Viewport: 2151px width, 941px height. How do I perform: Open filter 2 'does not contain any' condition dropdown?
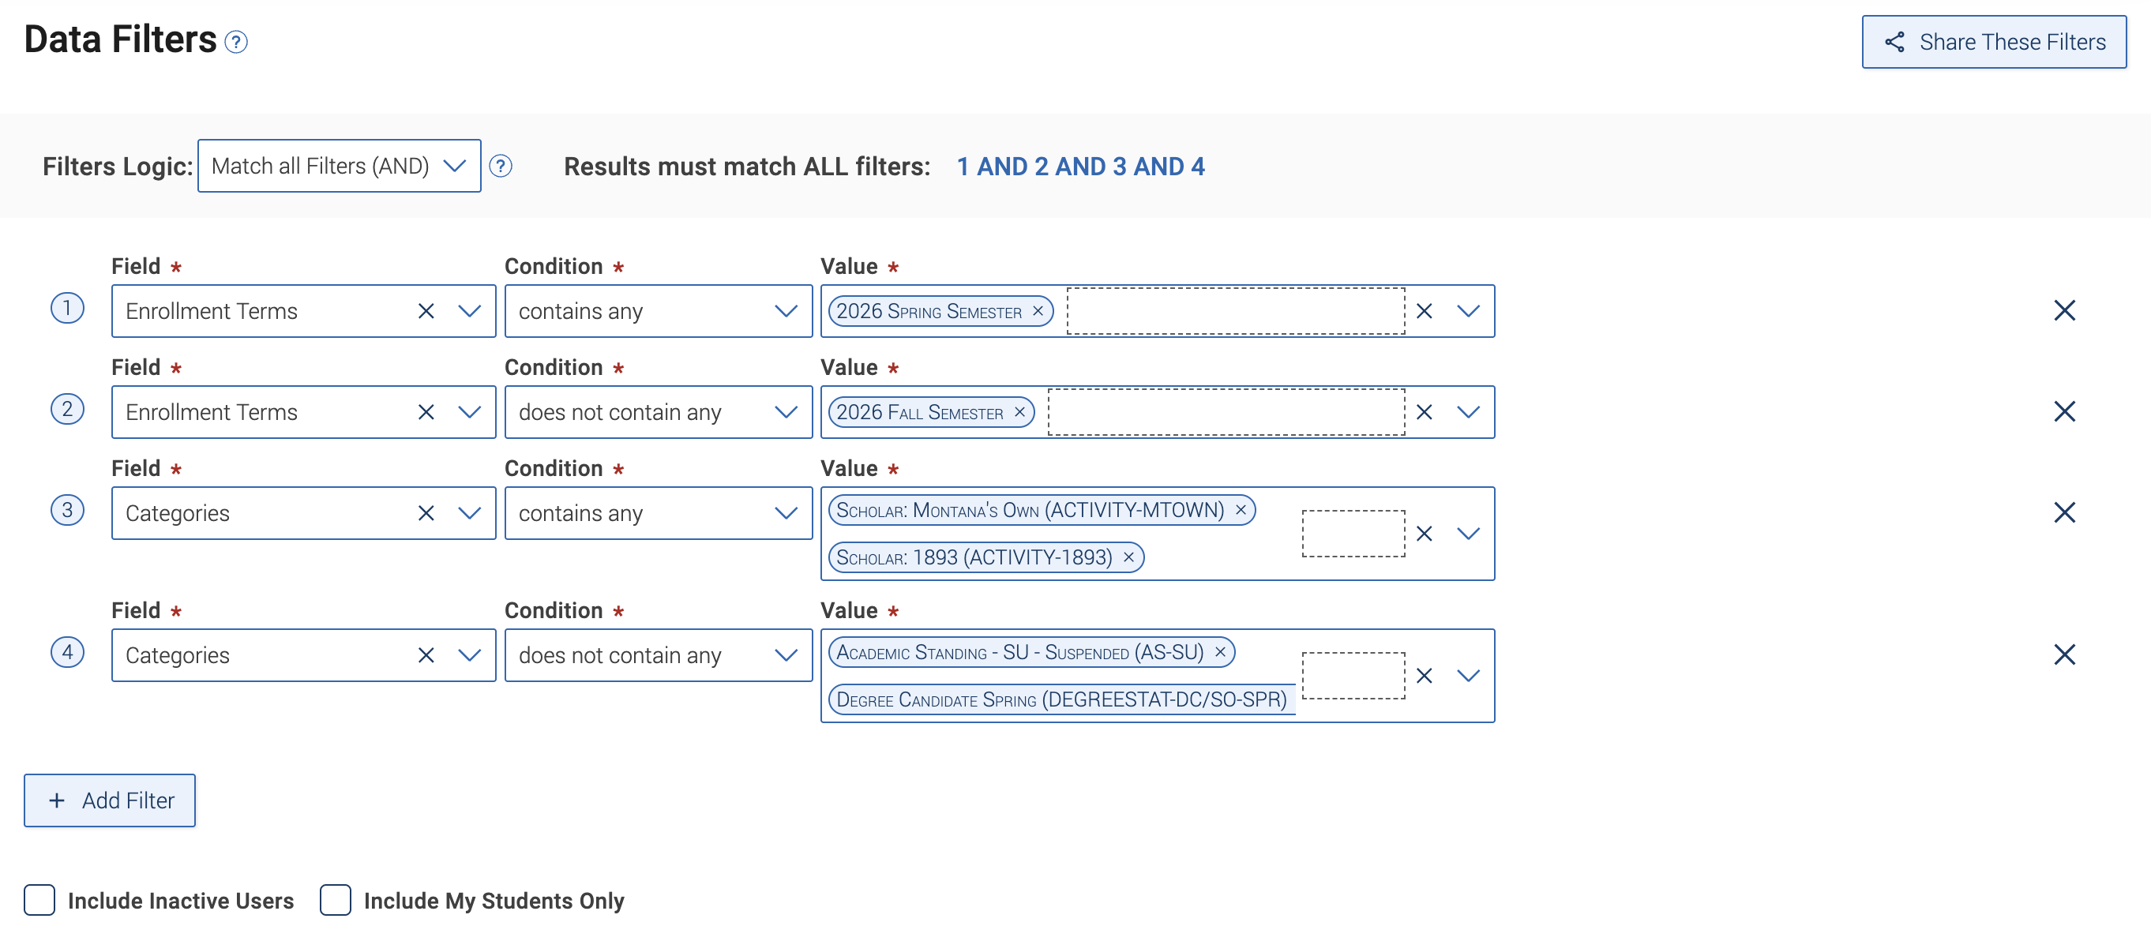pos(658,412)
